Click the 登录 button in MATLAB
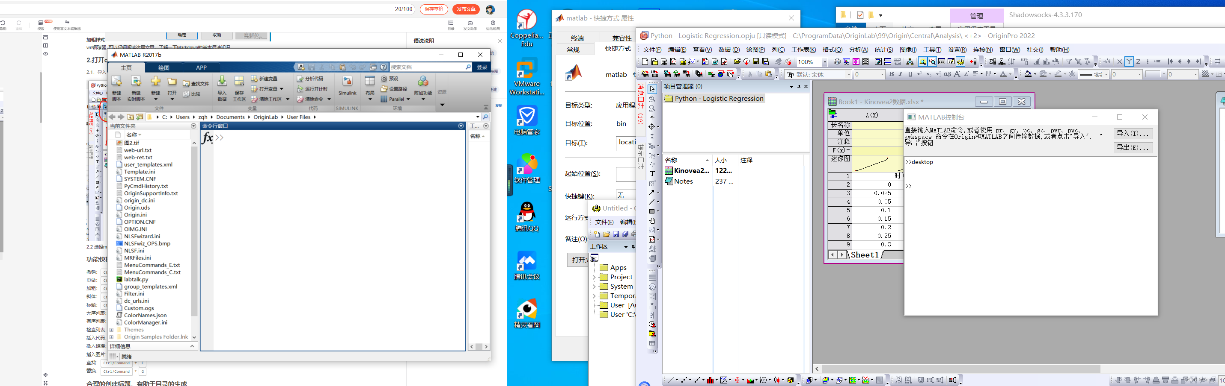Viewport: 1225px width, 386px height. click(482, 67)
